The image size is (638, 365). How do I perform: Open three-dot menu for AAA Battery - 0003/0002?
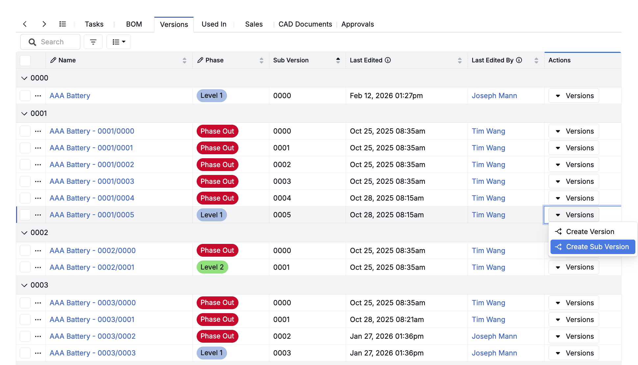click(x=38, y=336)
